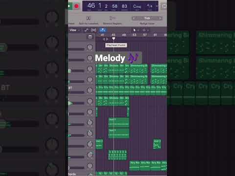Select the small Inst region below bar 41

pyautogui.click(x=99, y=144)
